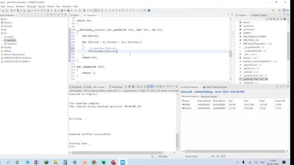Open the Project menu
Image resolution: width=294 pixels, height=165 pixels.
coord(51,6)
